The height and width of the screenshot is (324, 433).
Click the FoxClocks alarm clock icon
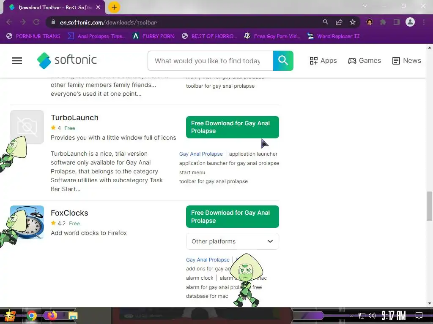(27, 222)
